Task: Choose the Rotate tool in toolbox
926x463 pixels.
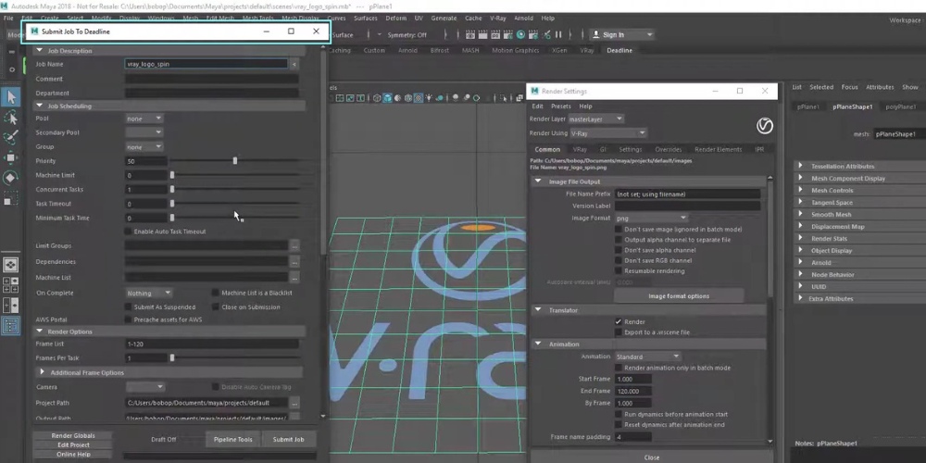Action: click(11, 178)
